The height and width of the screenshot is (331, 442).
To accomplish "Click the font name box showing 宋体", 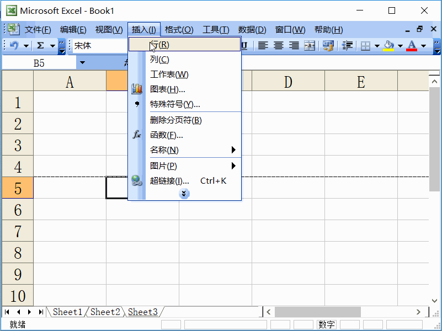I will pos(100,46).
